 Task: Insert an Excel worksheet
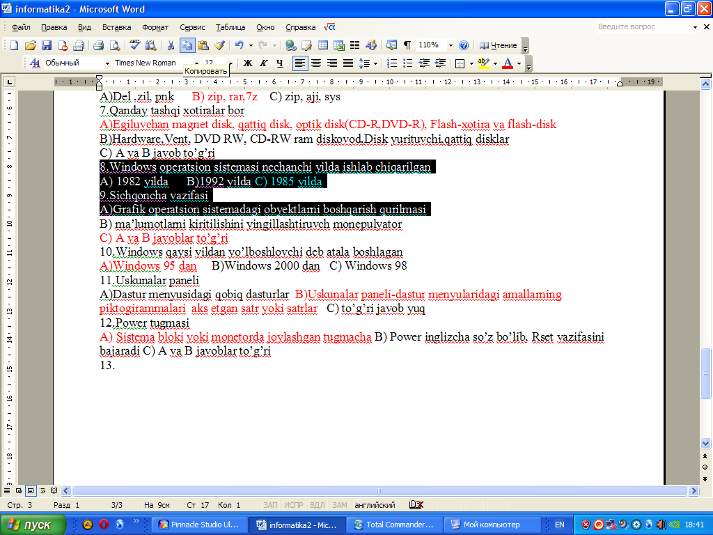point(339,45)
